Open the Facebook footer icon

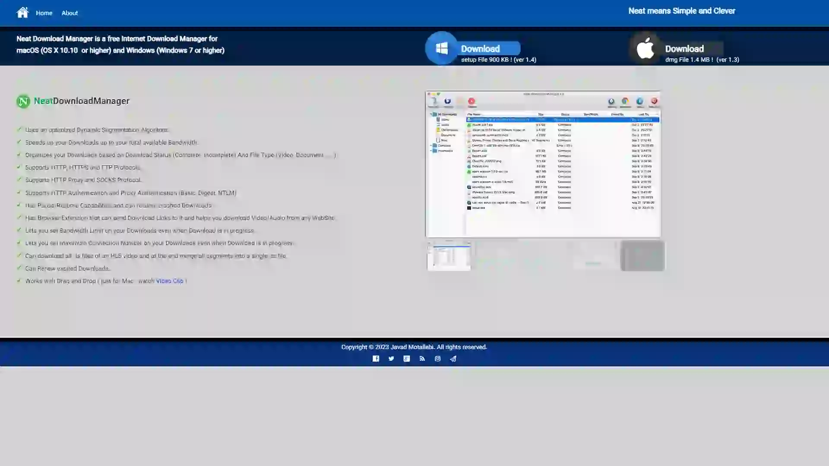[376, 359]
